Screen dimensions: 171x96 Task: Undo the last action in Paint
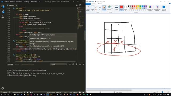click(x=92, y=1)
